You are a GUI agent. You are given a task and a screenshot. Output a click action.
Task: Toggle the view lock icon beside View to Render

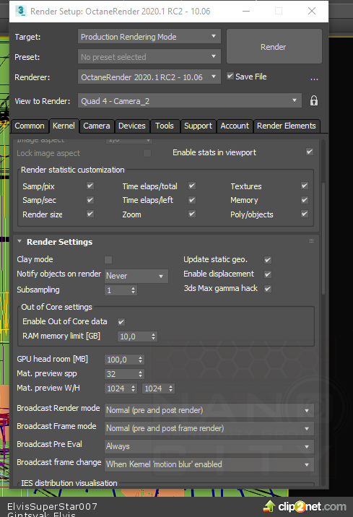click(x=314, y=100)
